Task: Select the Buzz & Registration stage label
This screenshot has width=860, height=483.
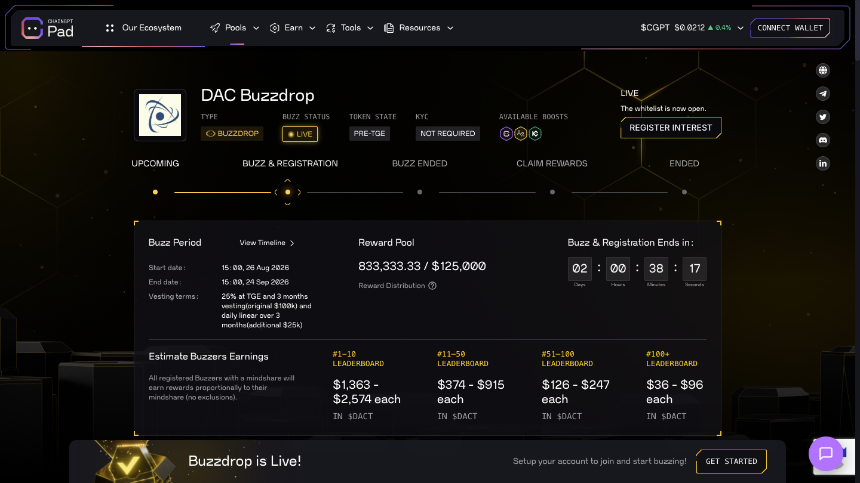Action: click(290, 163)
